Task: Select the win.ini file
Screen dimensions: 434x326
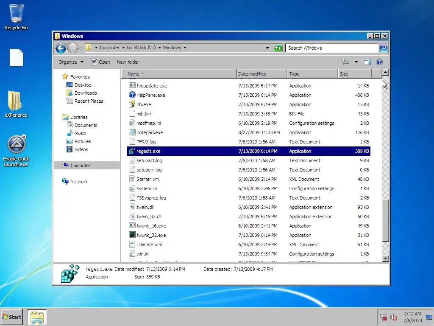Action: click(x=248, y=254)
